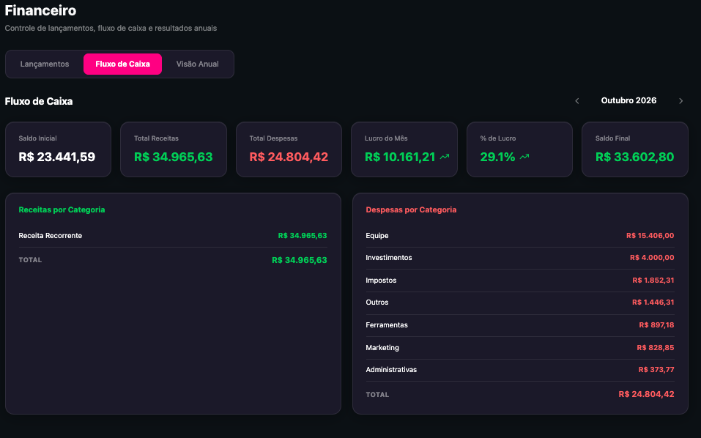This screenshot has width=701, height=438.
Task: Click the Impostos amount R$ 1.852,31
Action: click(x=653, y=281)
